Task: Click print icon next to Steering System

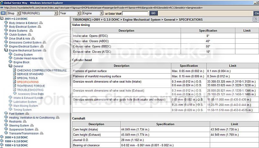Action: 32,125
